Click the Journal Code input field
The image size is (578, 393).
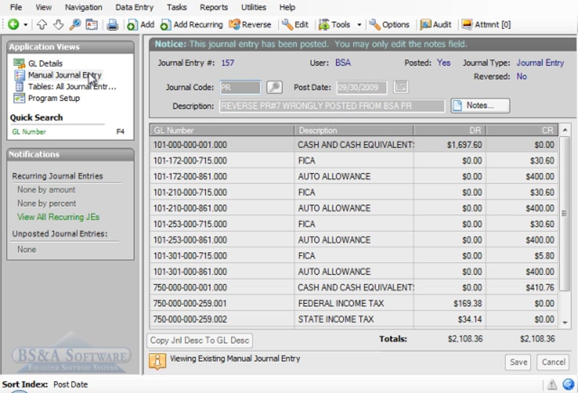240,88
